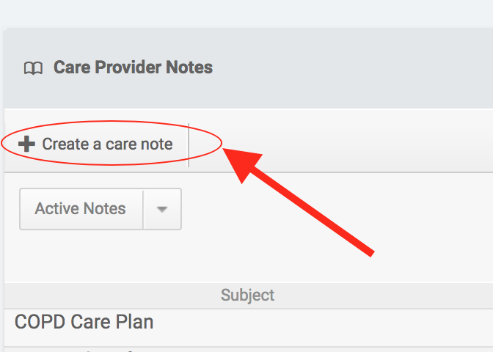Open the COPD Care Plan note
Viewport: 493px width, 352px height.
pos(84,322)
